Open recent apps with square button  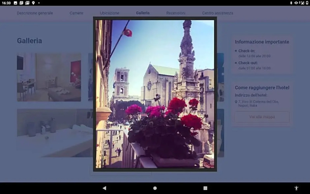click(205, 188)
